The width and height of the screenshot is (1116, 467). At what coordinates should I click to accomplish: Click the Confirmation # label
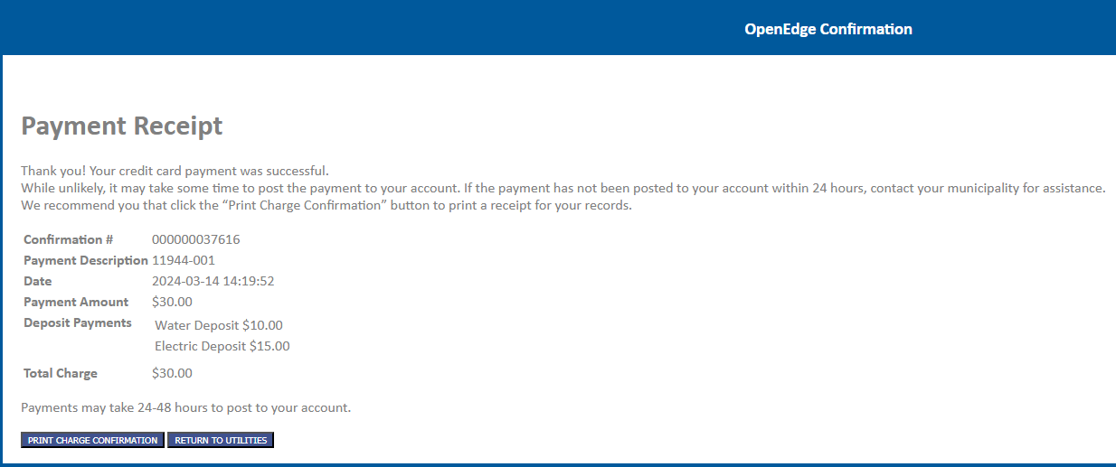click(69, 239)
